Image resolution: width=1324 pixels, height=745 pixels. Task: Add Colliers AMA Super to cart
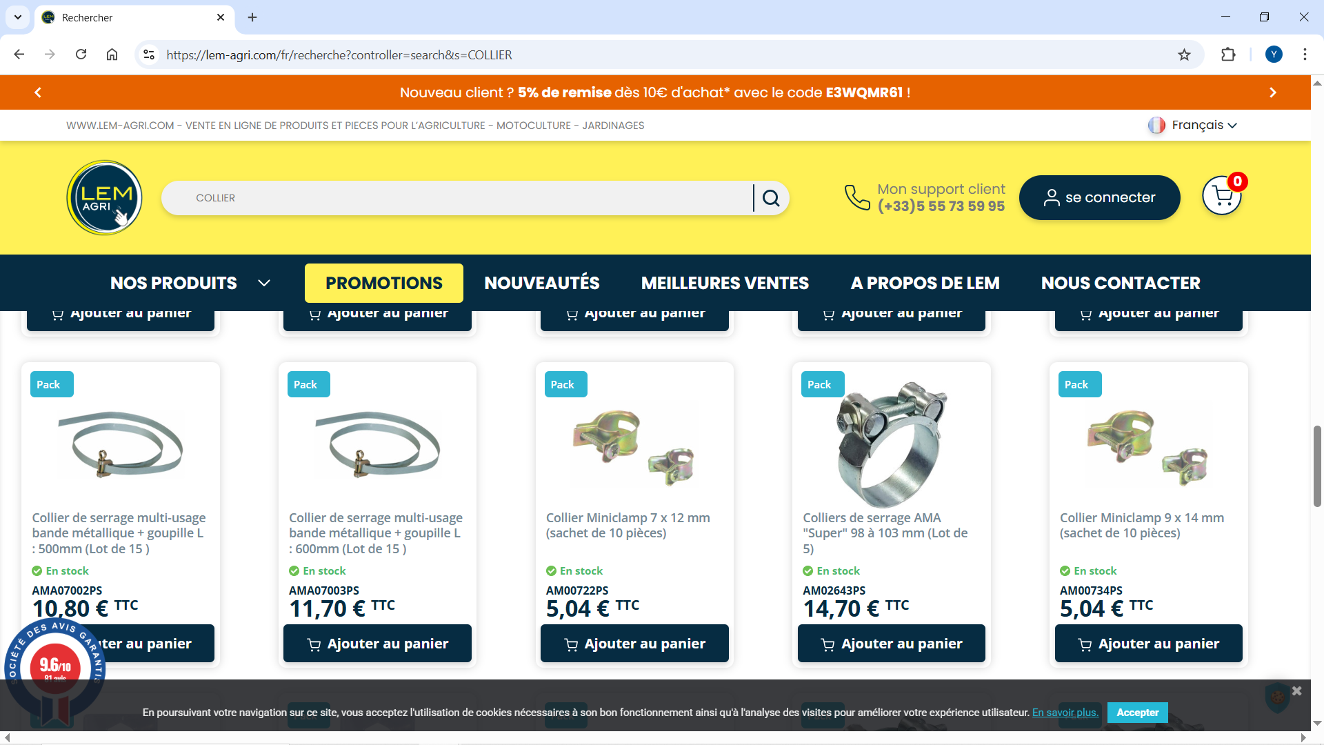(x=891, y=644)
